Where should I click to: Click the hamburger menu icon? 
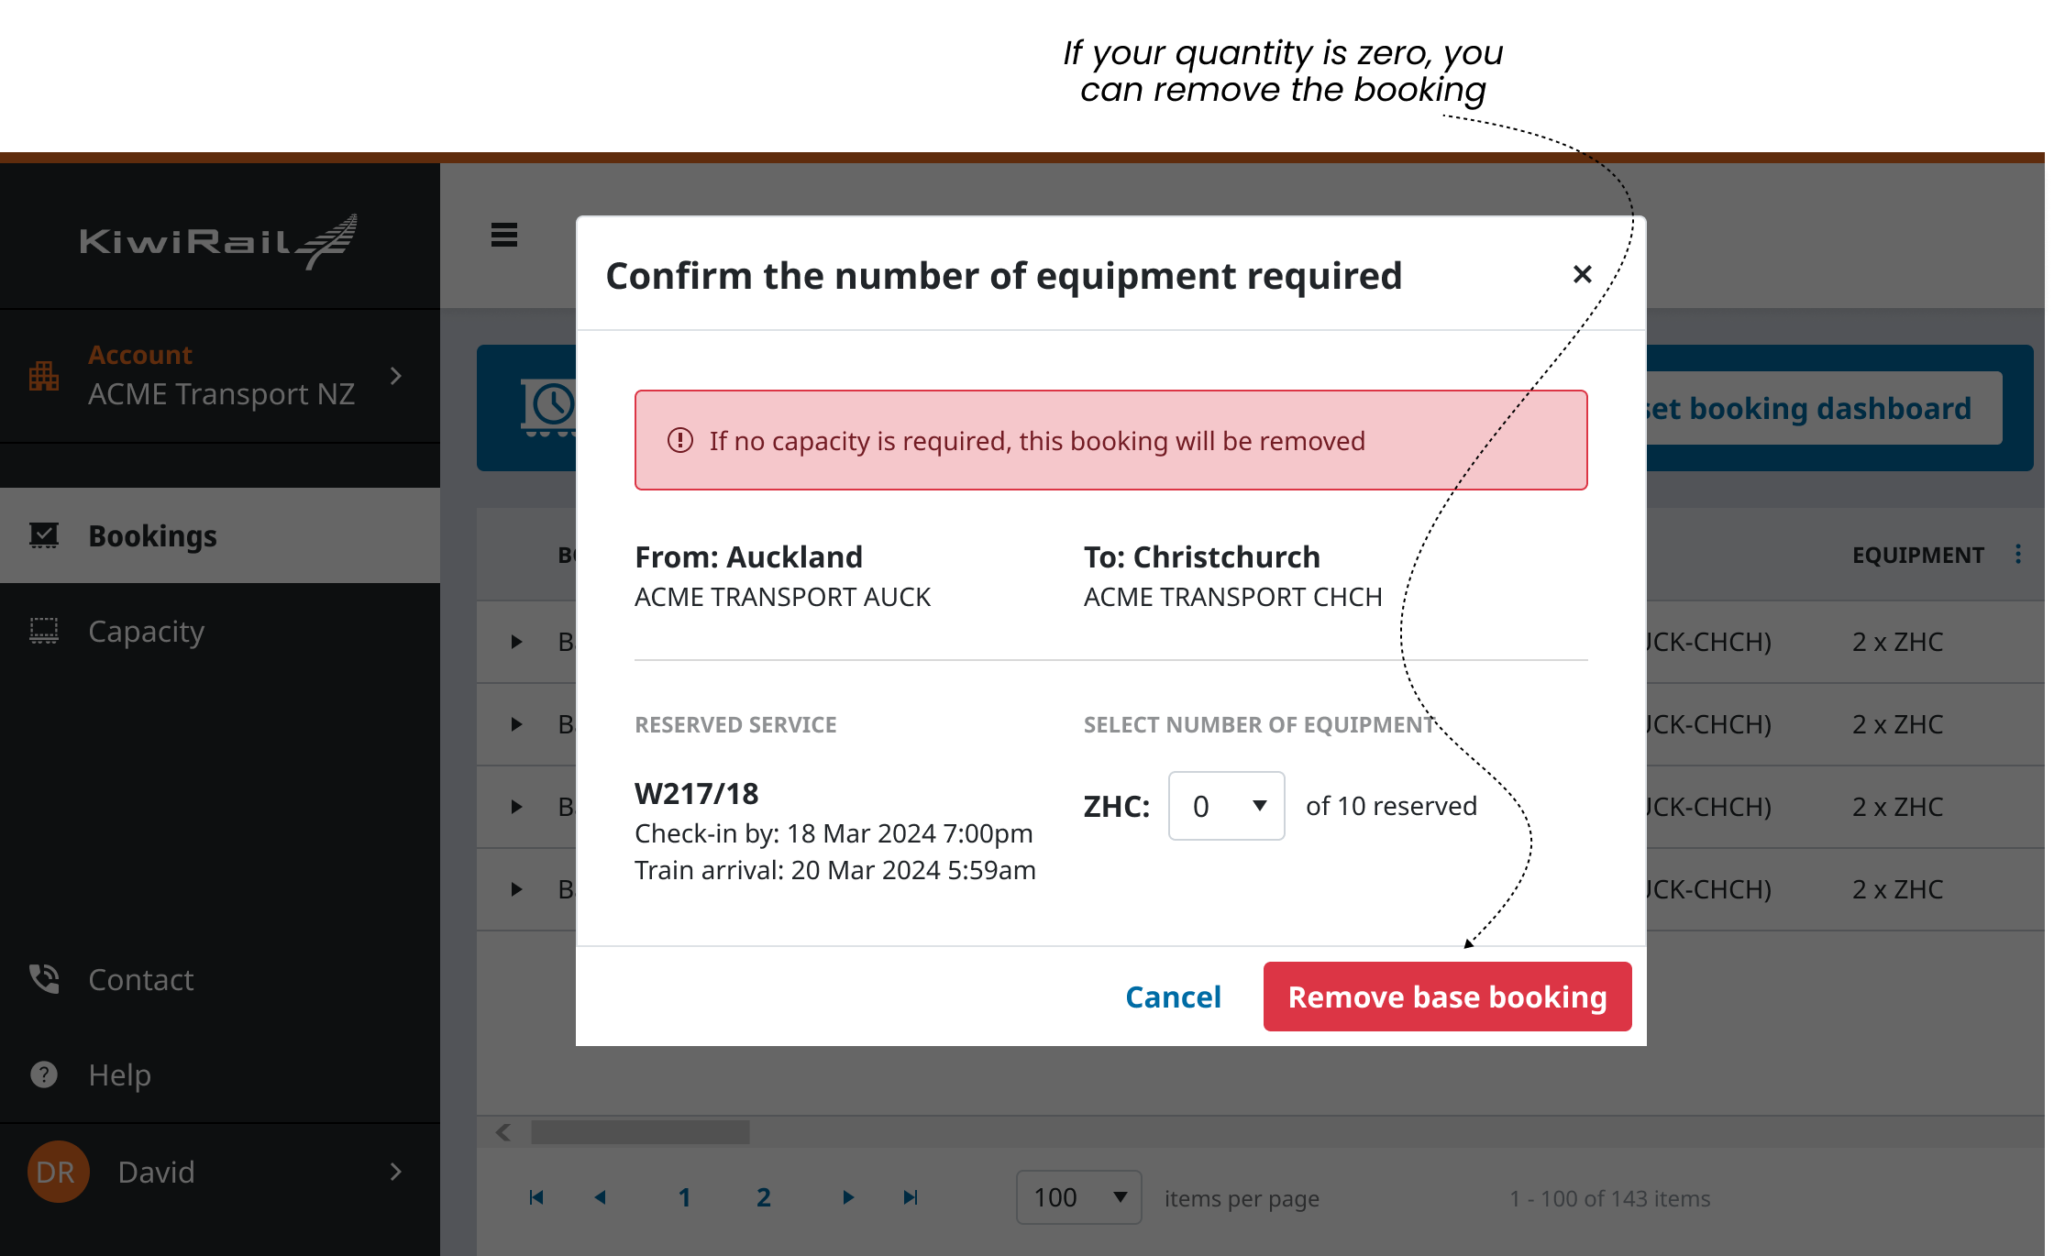tap(504, 236)
